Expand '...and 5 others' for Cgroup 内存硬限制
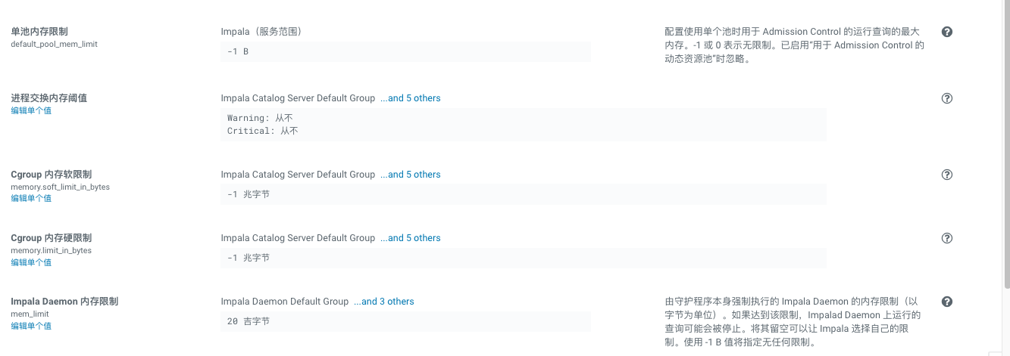The width and height of the screenshot is (1010, 356). click(x=410, y=238)
